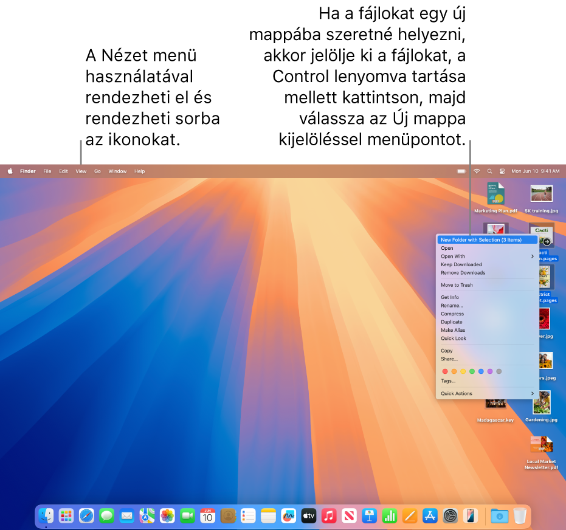Launch Pages from the Dock
The image size is (566, 530).
tap(410, 516)
